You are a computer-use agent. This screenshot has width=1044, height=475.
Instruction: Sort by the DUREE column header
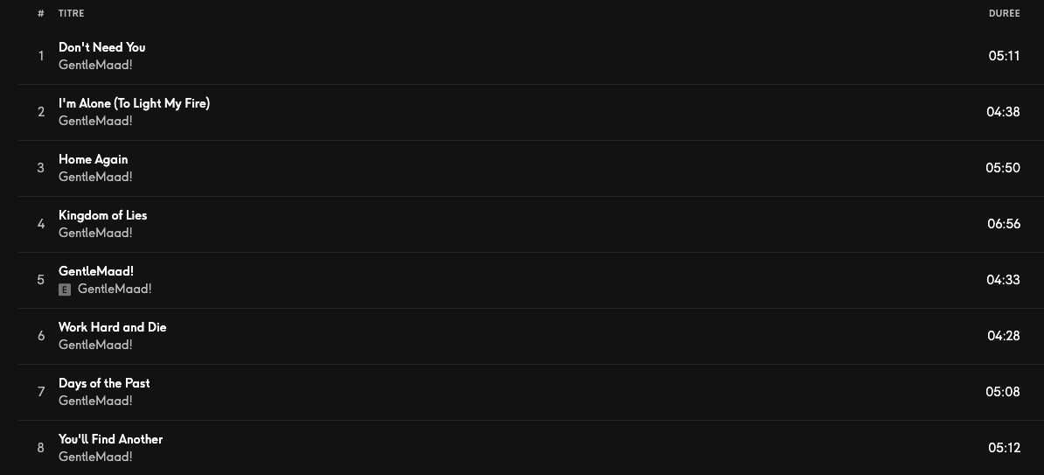point(1004,13)
